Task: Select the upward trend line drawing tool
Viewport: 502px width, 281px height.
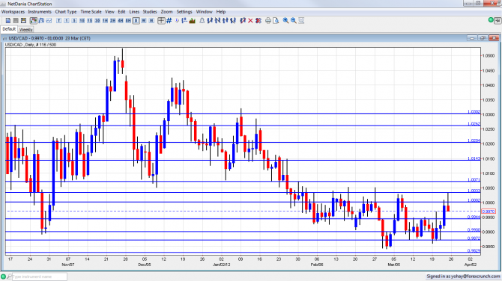Action: (210, 21)
